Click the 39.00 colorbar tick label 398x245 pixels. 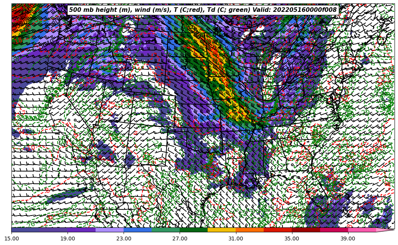pyautogui.click(x=348, y=238)
